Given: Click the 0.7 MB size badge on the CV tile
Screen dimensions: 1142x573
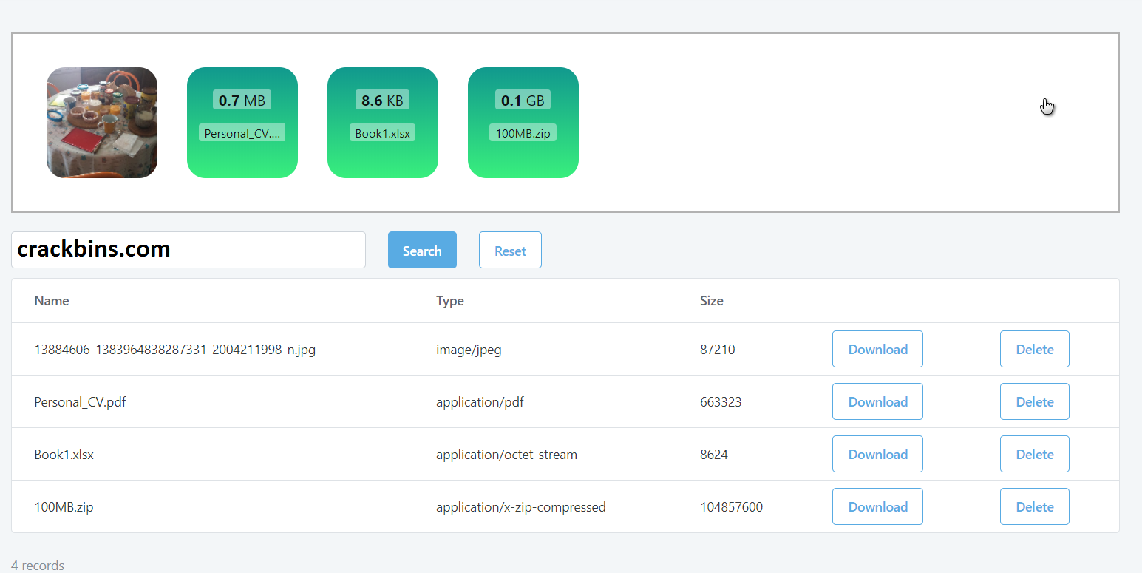Looking at the screenshot, I should (x=242, y=100).
